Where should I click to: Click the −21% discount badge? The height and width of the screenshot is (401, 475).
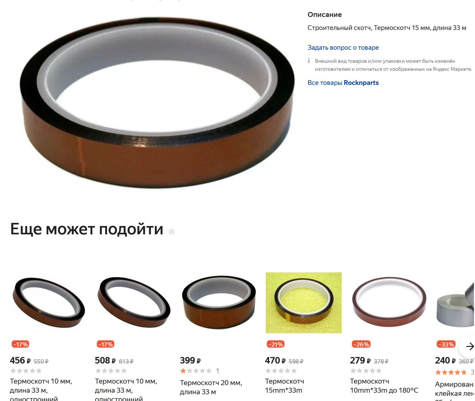276,344
